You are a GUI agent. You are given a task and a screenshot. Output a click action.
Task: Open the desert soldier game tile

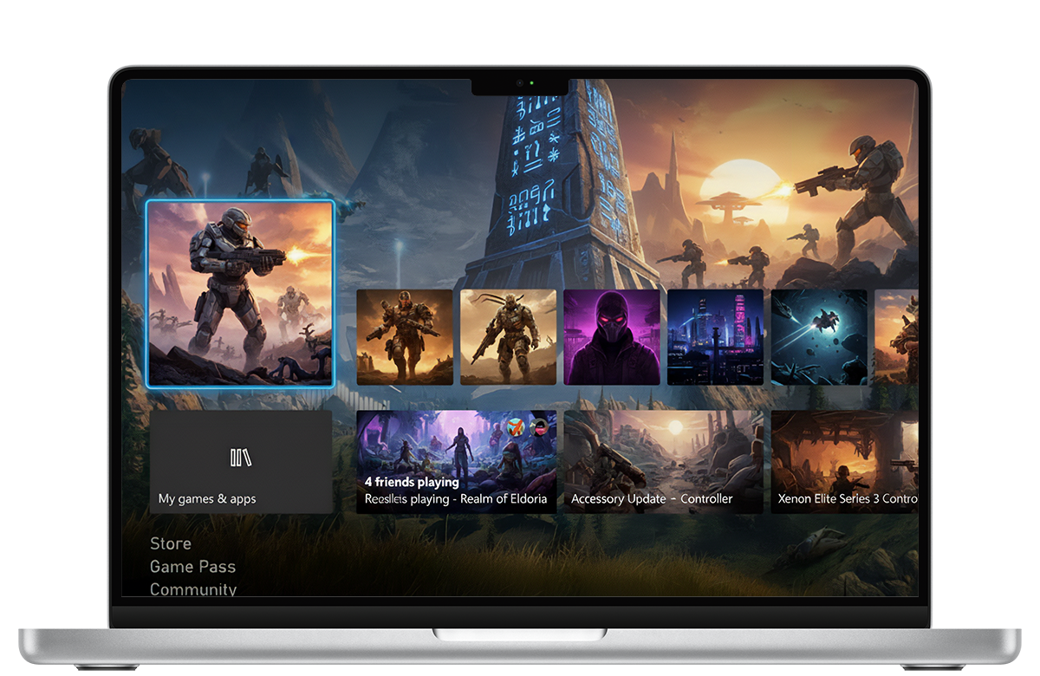[405, 337]
